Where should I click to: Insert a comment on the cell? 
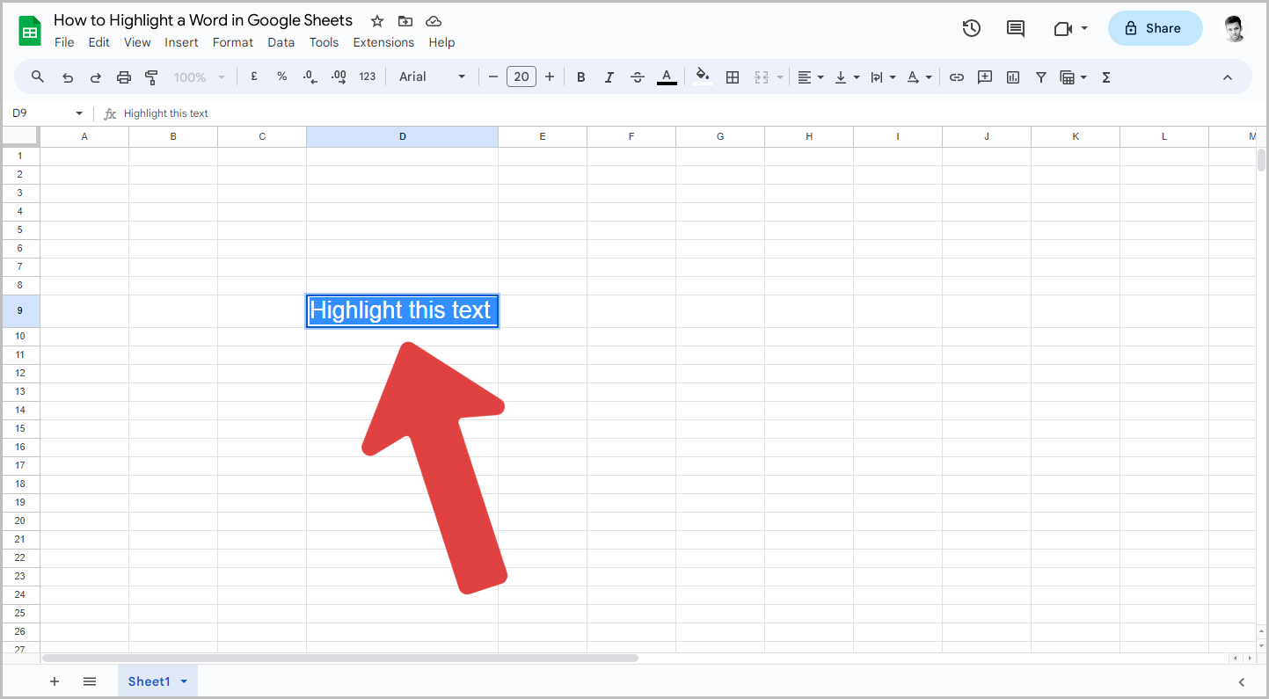984,76
